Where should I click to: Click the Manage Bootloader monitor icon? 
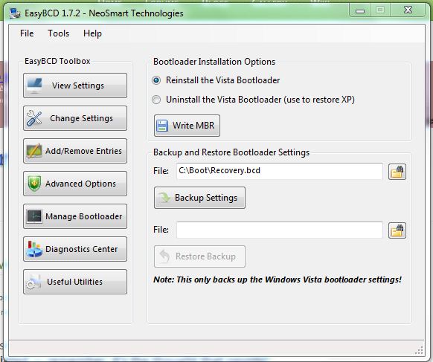point(34,216)
